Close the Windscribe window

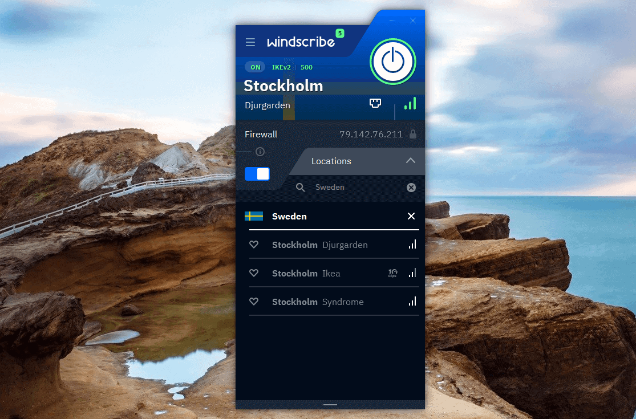[413, 21]
